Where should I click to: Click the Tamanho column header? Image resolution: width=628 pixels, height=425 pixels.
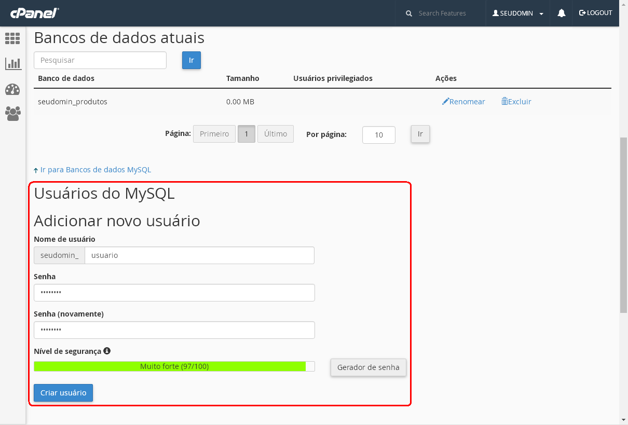click(x=243, y=78)
